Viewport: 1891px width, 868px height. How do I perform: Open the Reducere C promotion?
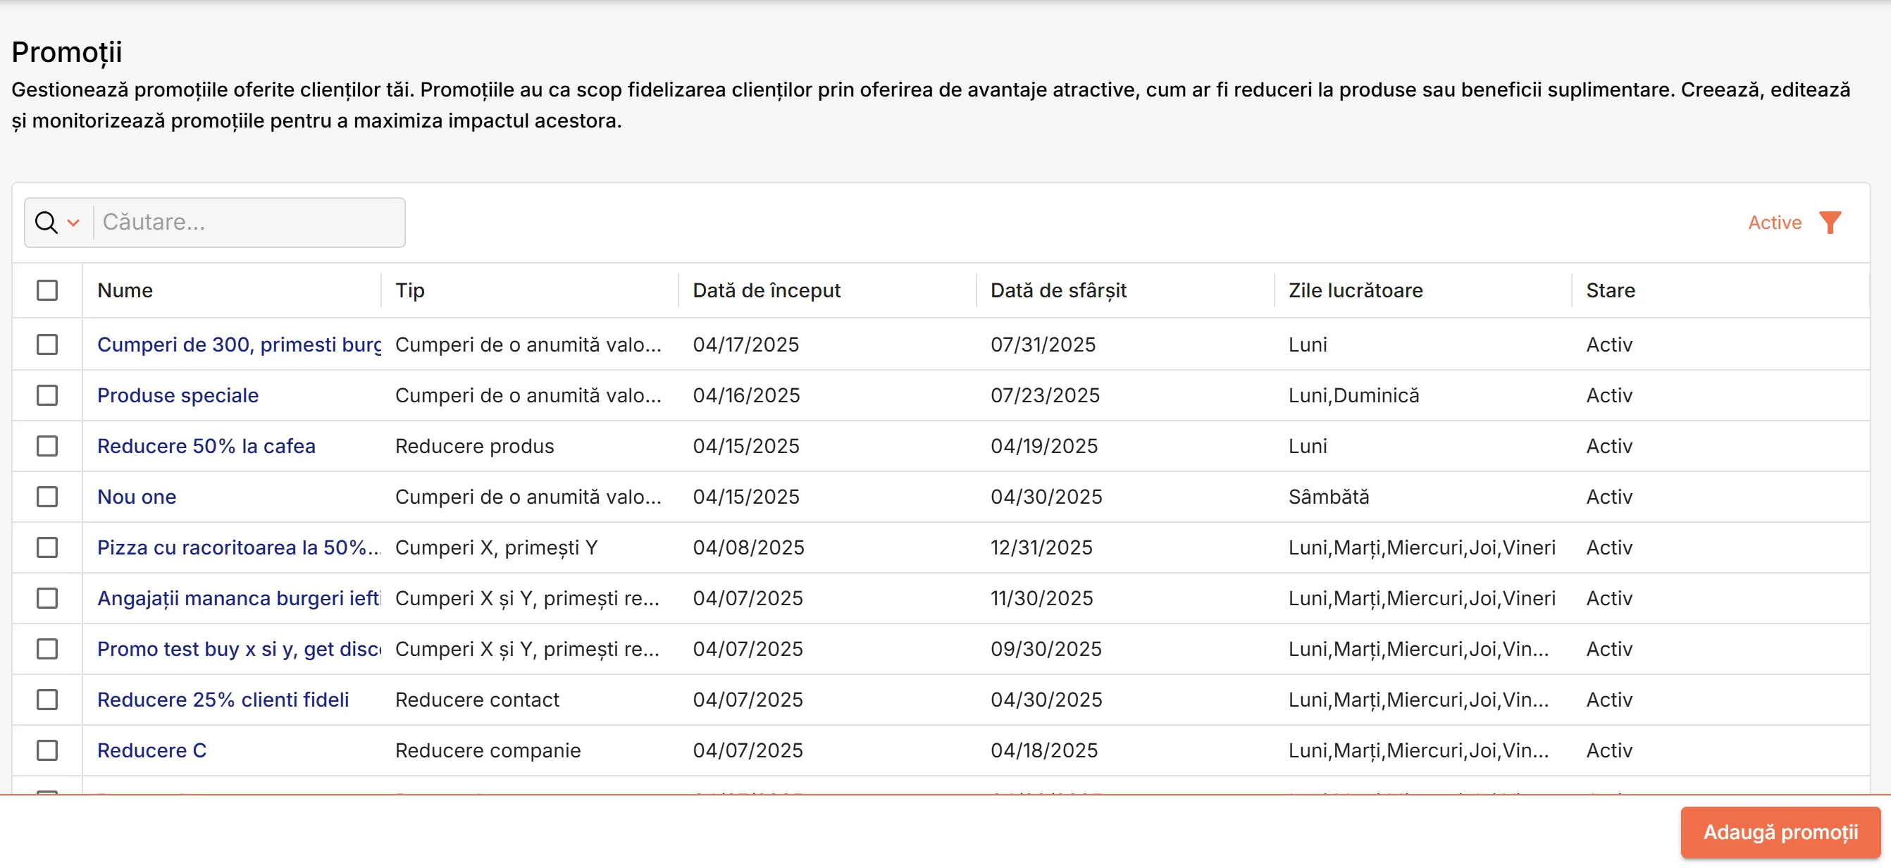[x=152, y=750]
